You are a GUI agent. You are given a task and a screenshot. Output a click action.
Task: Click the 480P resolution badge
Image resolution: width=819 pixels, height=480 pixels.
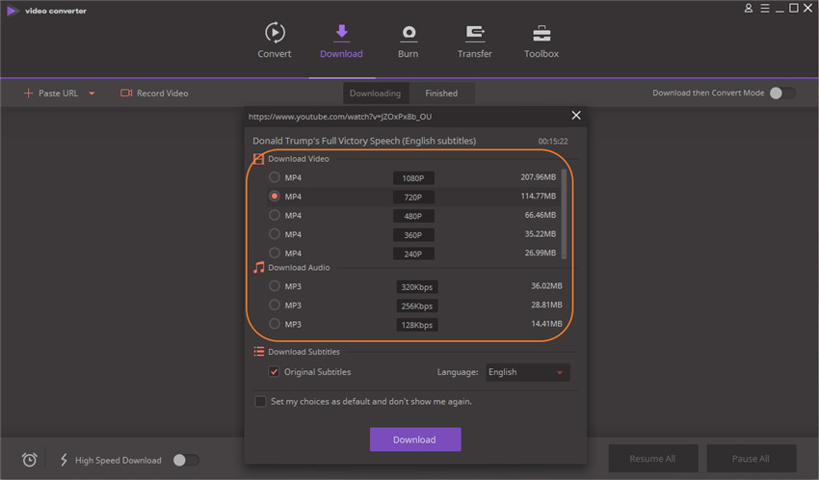coord(413,216)
